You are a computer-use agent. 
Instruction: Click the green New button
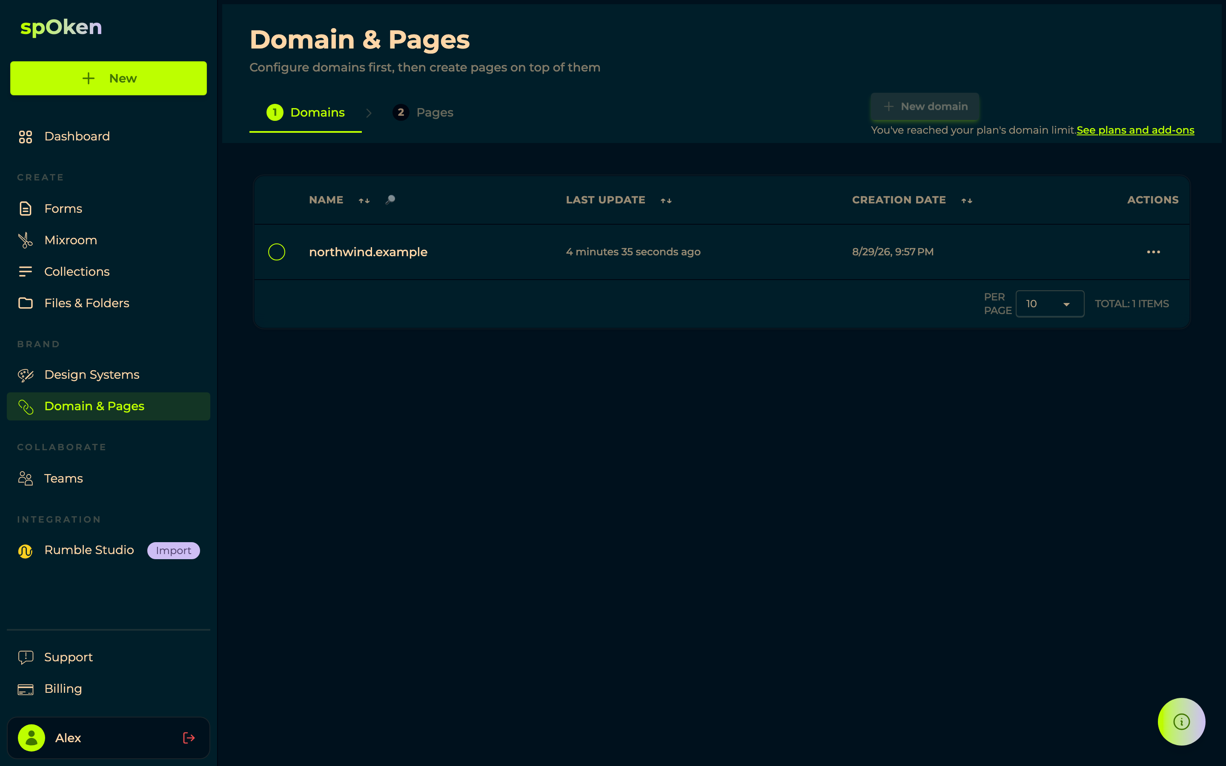click(x=109, y=79)
